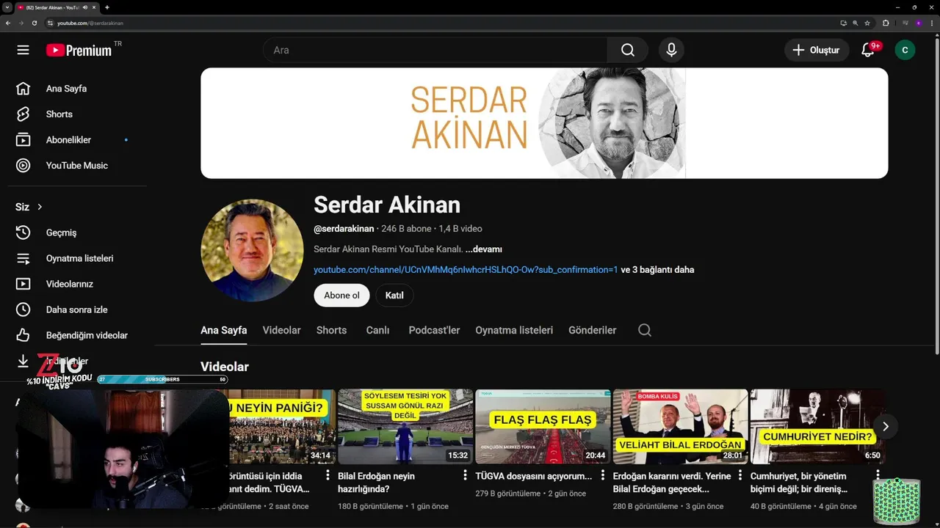Click the YouTube Premium logo
The height and width of the screenshot is (528, 940).
[79, 50]
